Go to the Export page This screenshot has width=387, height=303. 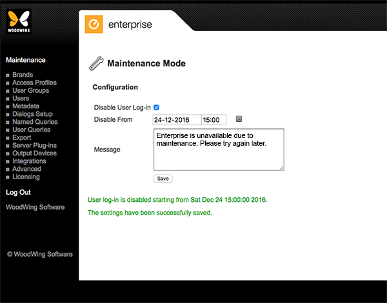point(22,138)
